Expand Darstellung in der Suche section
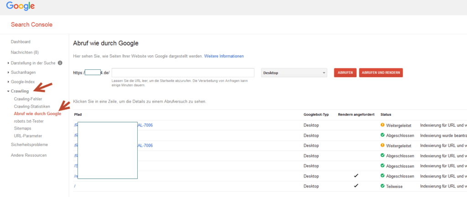This screenshot has width=467, height=197. pos(33,63)
